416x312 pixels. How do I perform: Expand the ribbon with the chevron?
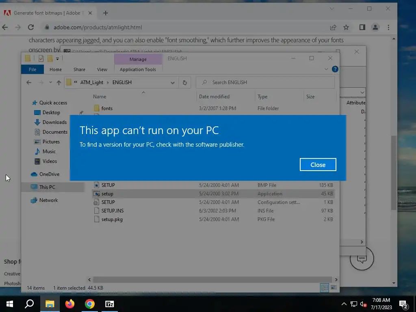coord(326,69)
